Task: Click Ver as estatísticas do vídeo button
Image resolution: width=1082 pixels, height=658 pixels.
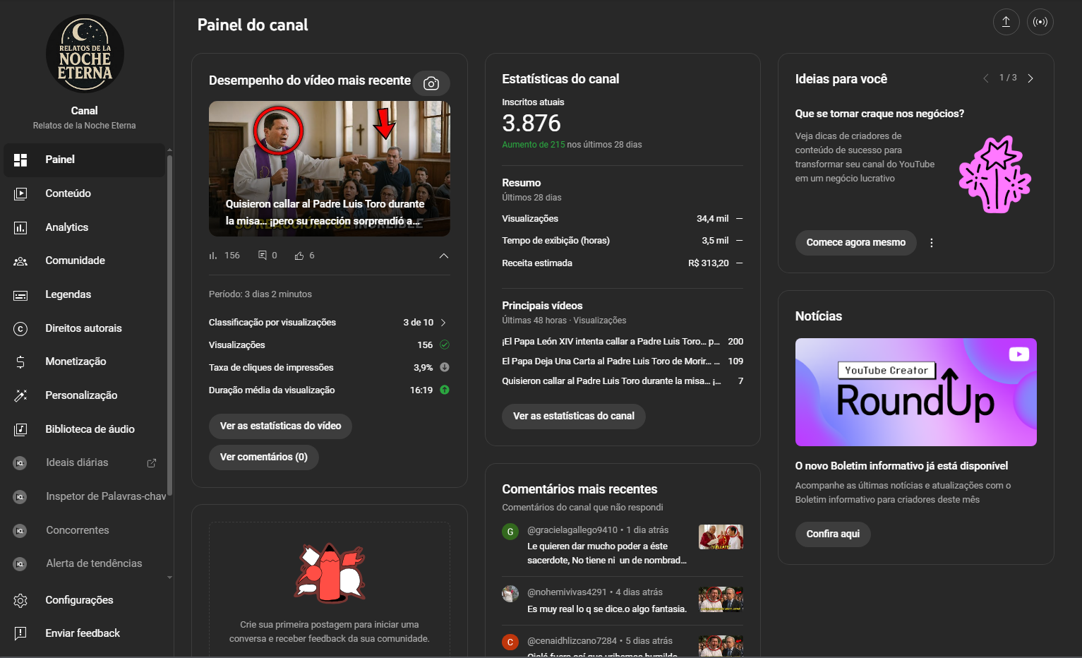Action: pyautogui.click(x=280, y=426)
